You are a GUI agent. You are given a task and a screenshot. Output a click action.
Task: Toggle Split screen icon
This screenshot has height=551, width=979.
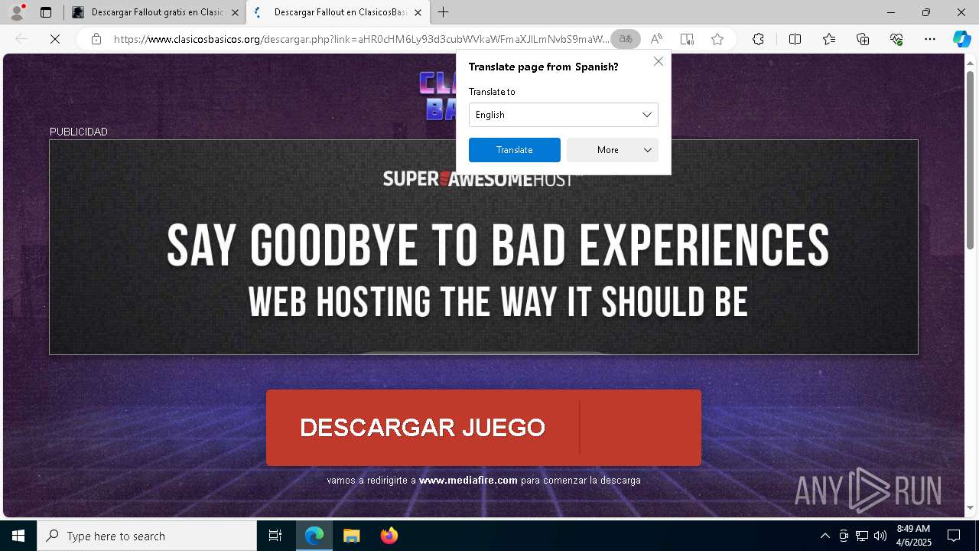point(795,39)
